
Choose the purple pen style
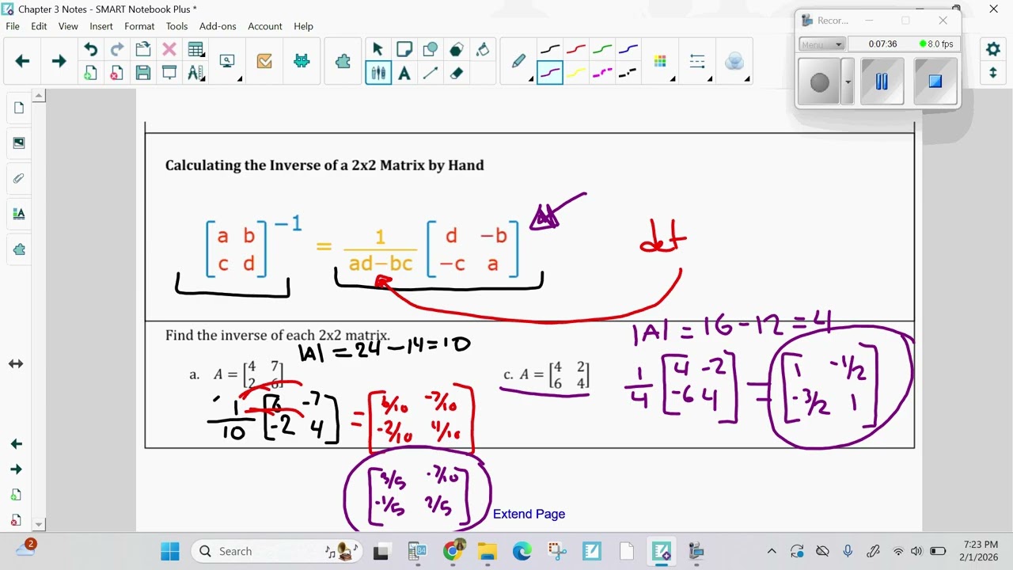549,74
